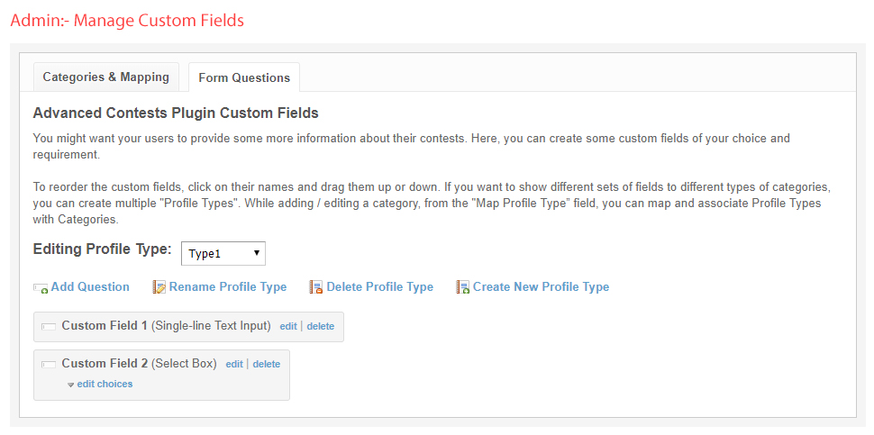Viewport: 874px width, 435px height.
Task: Click the Create New Profile Type icon
Action: point(463,287)
